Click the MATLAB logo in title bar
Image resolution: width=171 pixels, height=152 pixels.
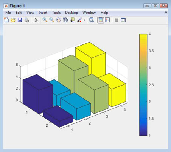(6, 6)
